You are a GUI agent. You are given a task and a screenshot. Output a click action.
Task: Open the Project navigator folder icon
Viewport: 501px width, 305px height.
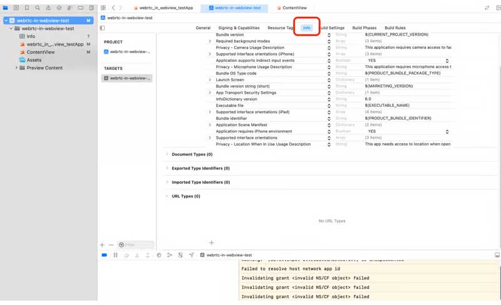click(6, 7)
